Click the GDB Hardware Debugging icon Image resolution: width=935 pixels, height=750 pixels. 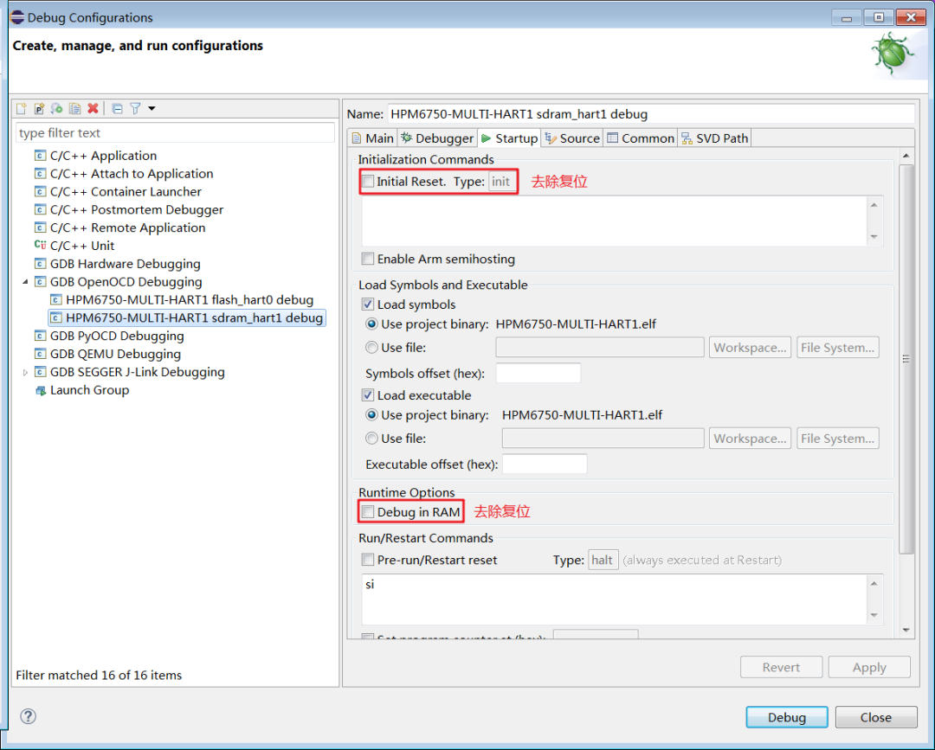click(40, 263)
